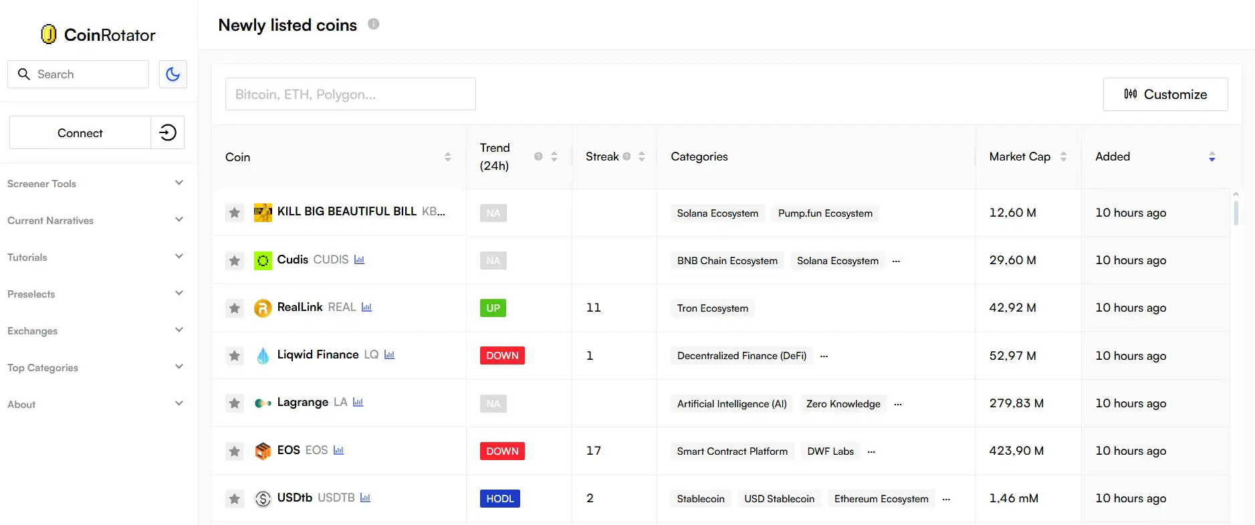
Task: Click the info icon beside Newly listed coins
Action: click(x=374, y=24)
